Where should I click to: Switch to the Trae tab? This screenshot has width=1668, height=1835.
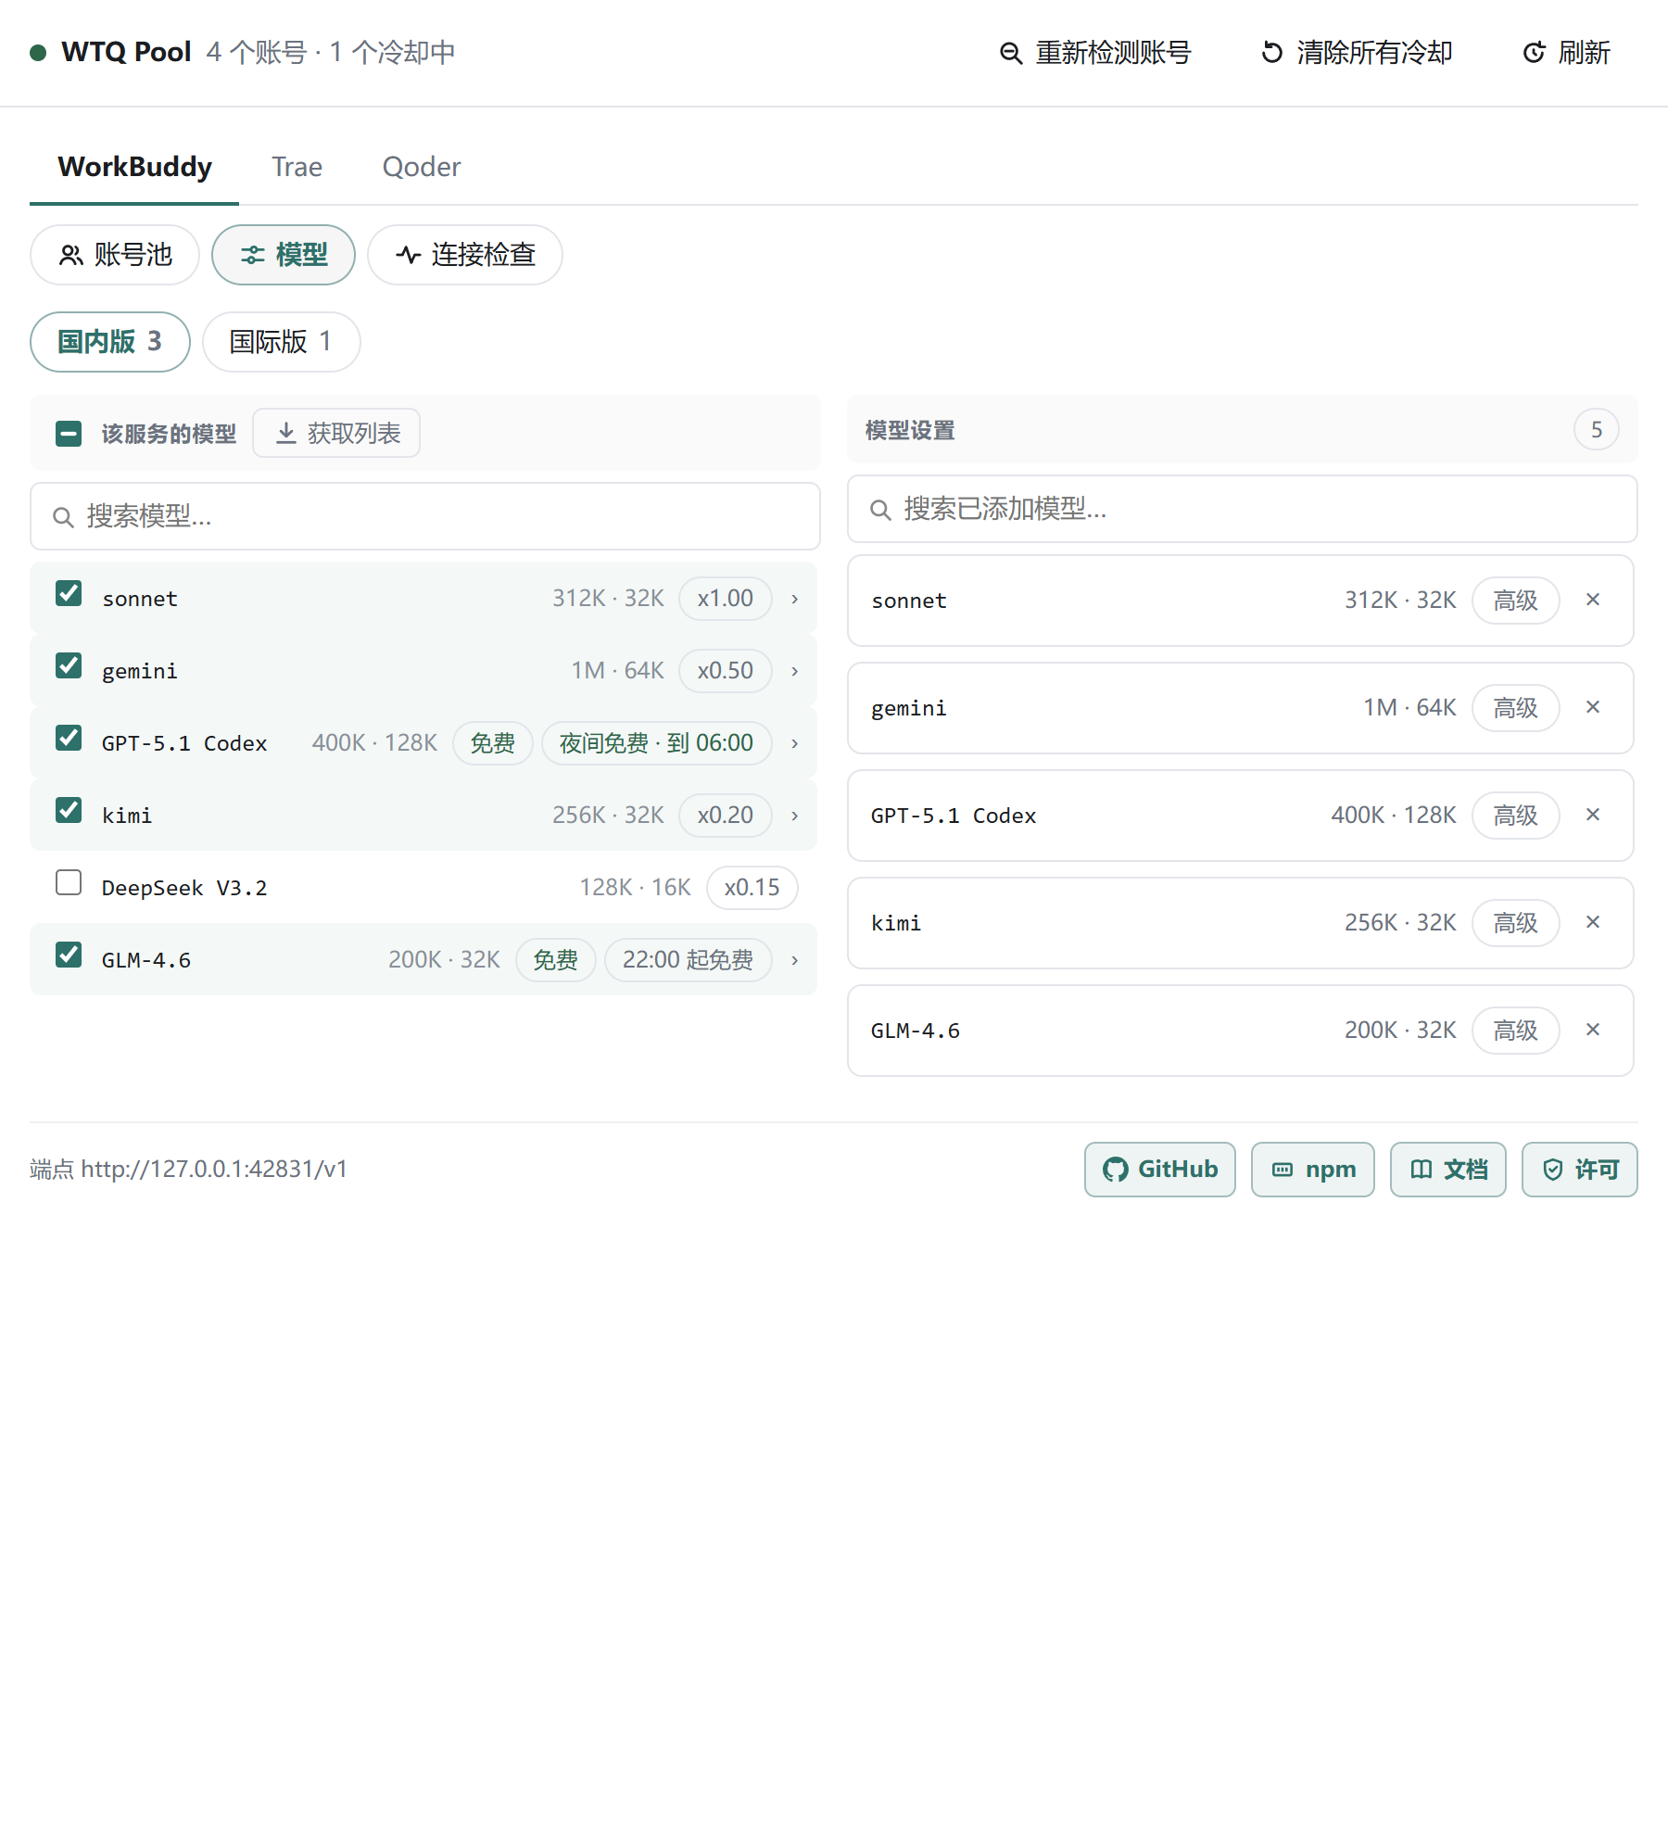[297, 167]
